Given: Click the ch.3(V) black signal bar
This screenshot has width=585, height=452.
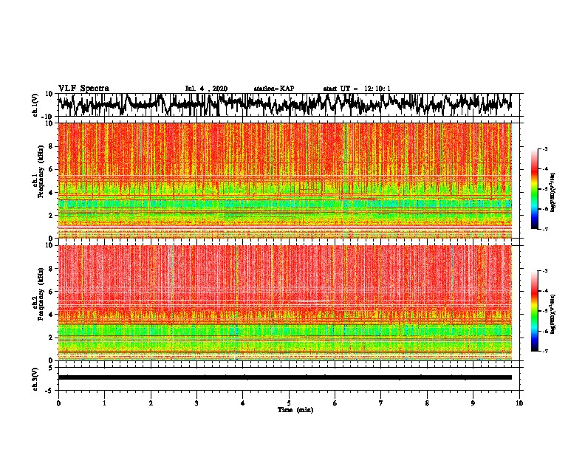Looking at the screenshot, I should (285, 377).
